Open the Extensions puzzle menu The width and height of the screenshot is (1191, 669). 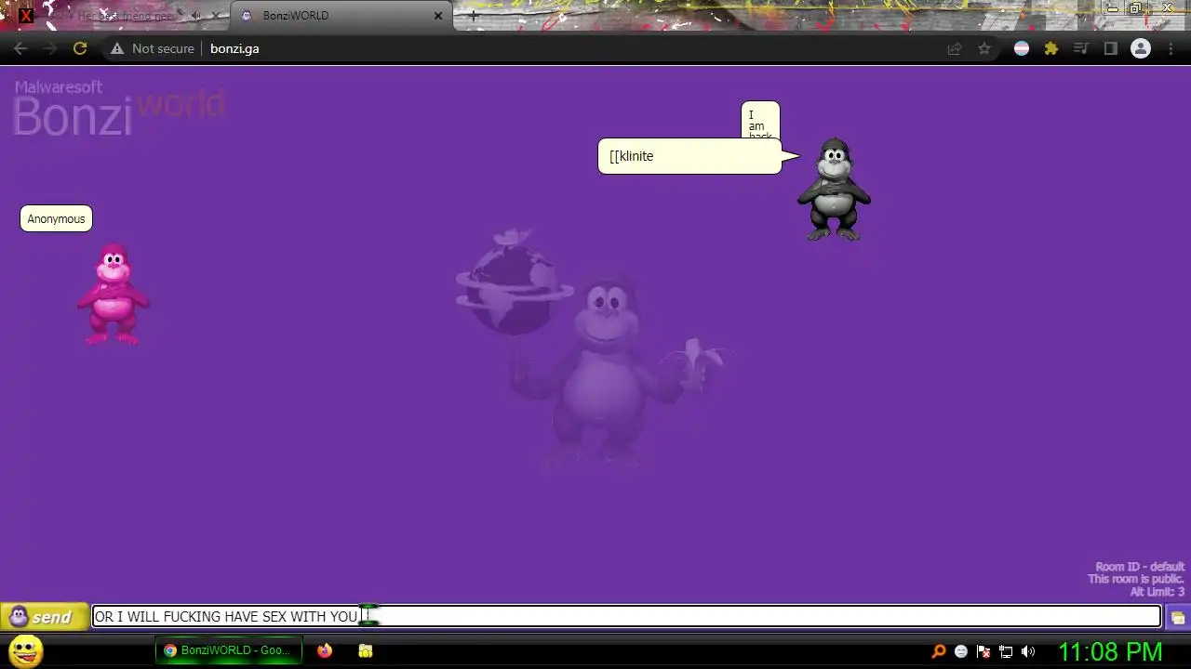(1051, 48)
